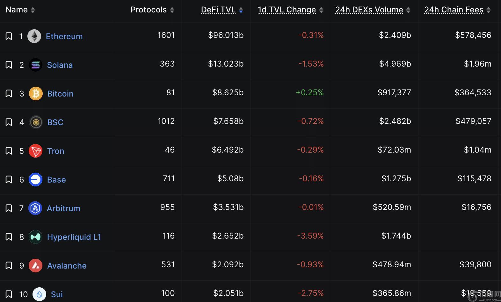Click the BSC chain logo icon
Viewport: 501px width, 302px height.
pos(36,122)
